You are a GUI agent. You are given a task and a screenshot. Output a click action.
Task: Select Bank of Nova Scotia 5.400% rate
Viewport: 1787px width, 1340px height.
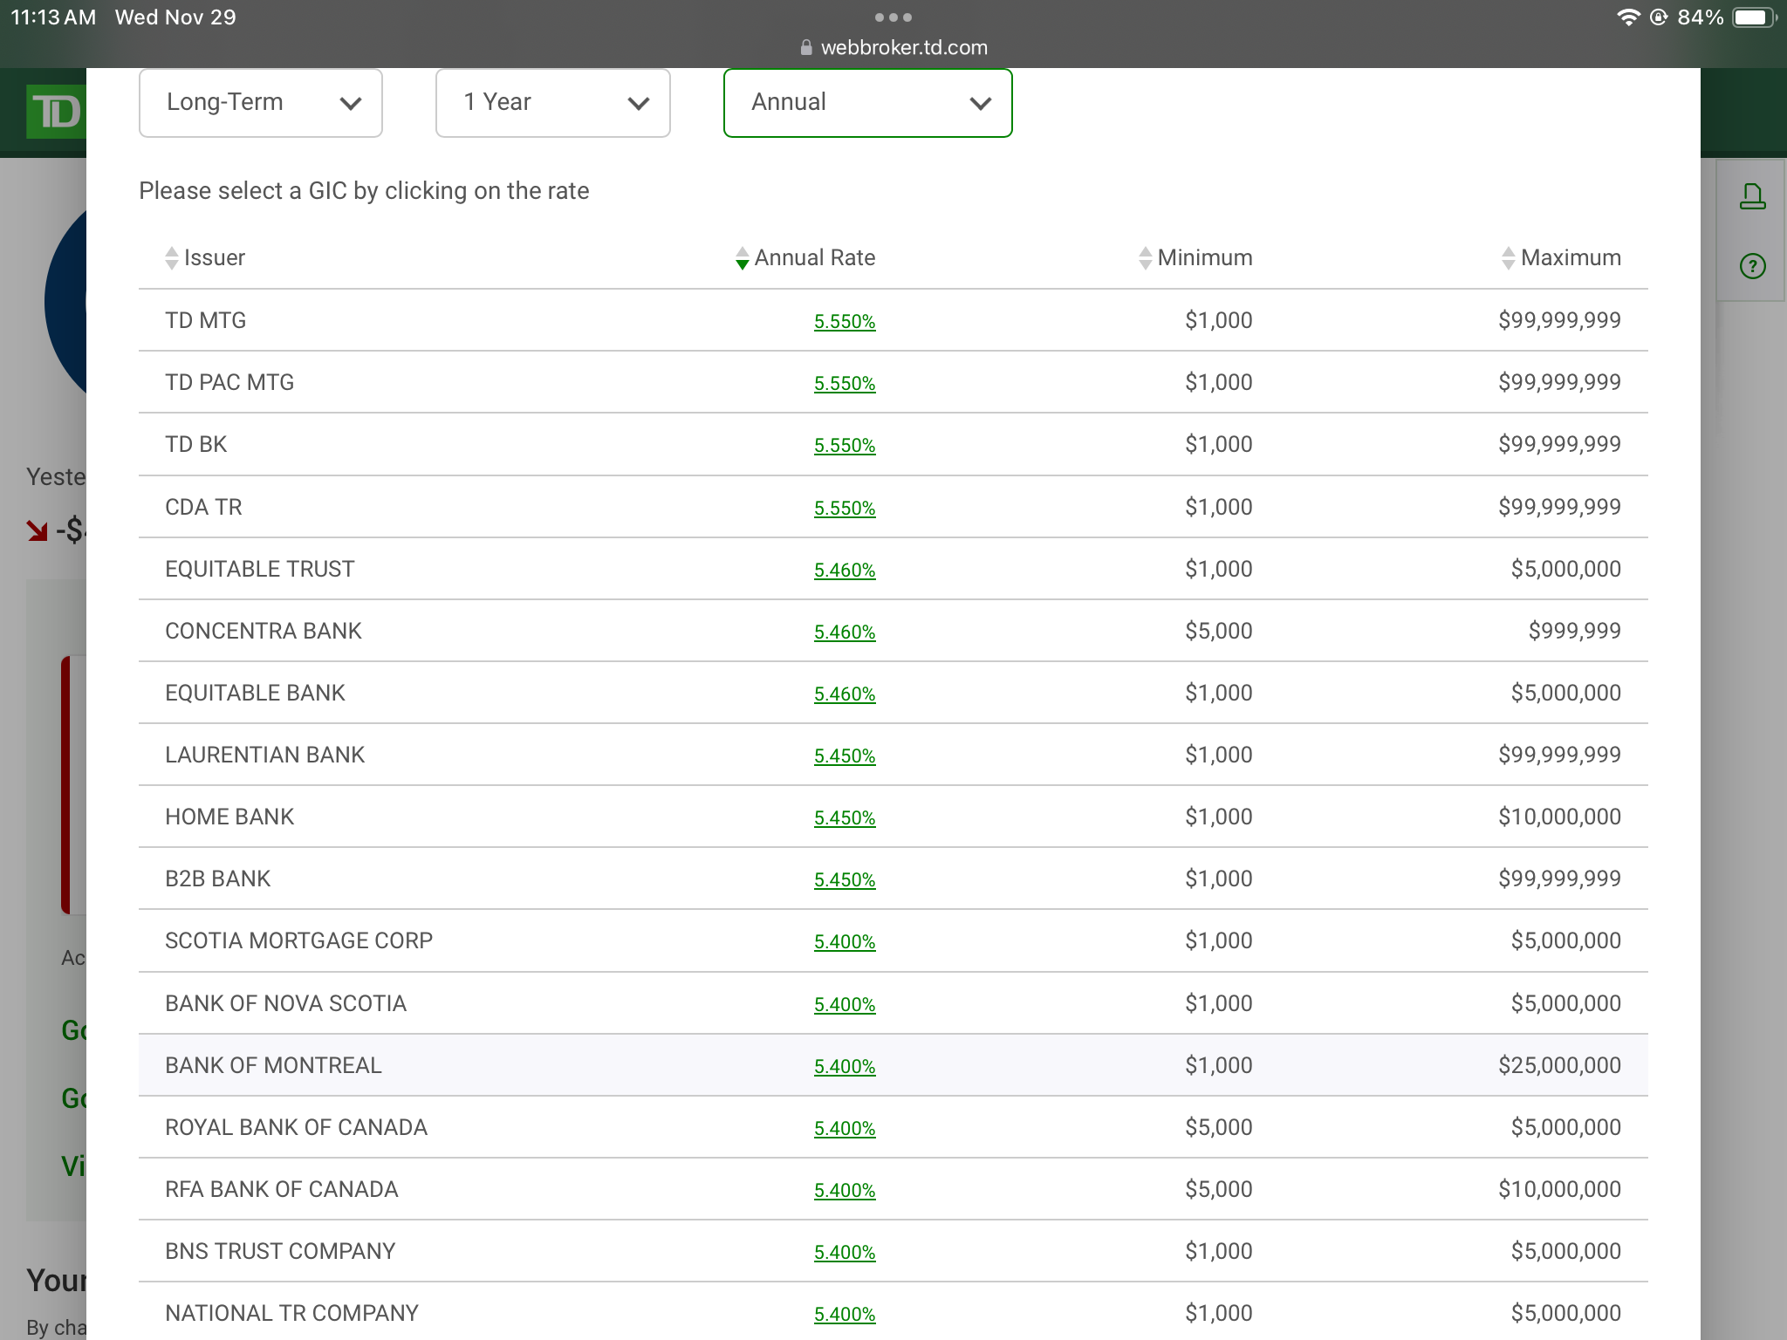845,1005
